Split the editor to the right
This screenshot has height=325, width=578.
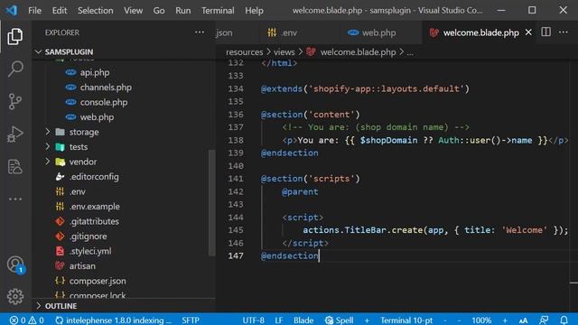(545, 32)
